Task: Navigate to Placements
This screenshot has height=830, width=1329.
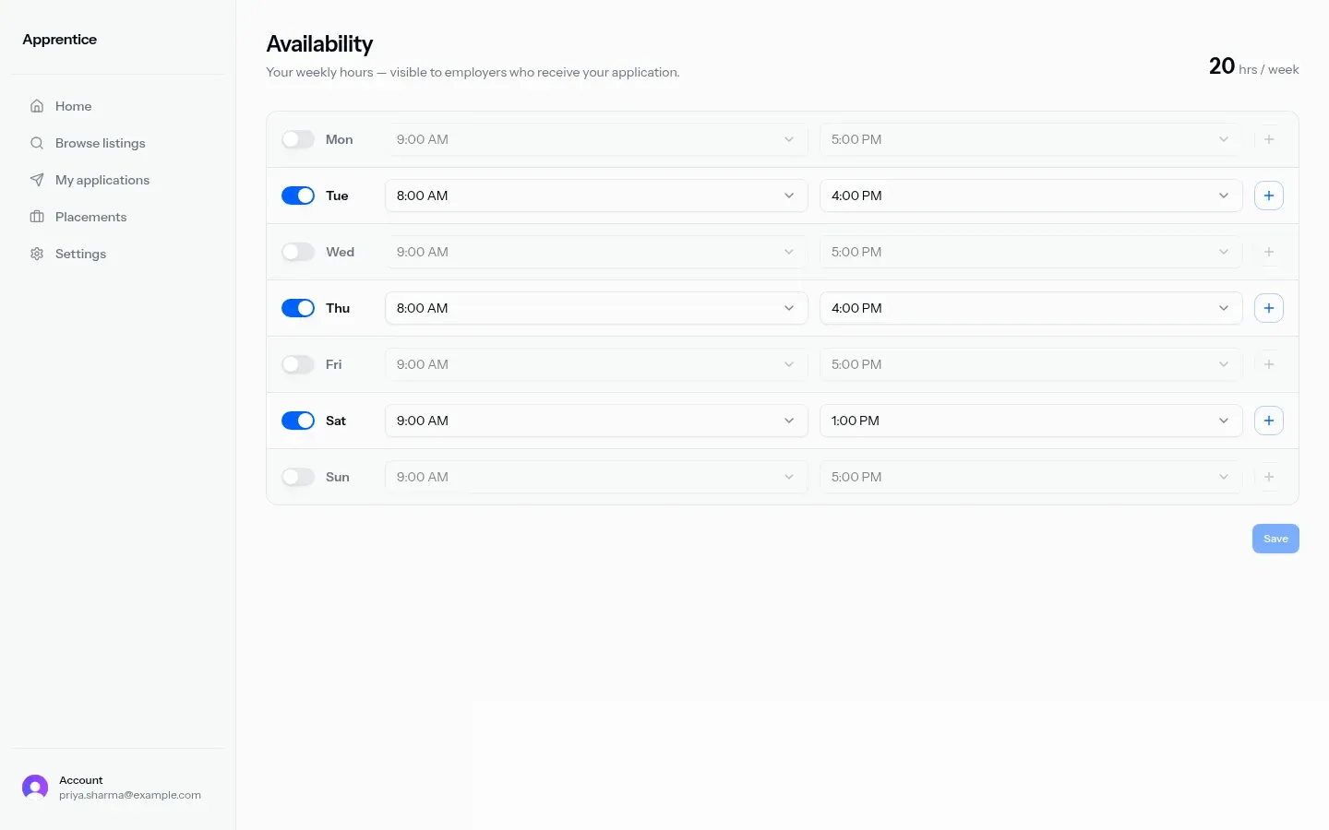Action: click(x=118, y=217)
